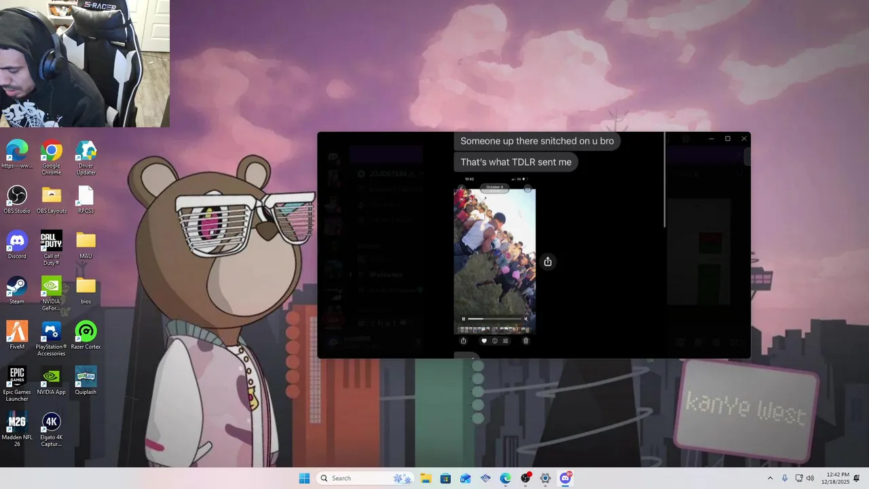Click the webcam overlay thumbnail
Screen dimensions: 869x489
click(x=85, y=63)
